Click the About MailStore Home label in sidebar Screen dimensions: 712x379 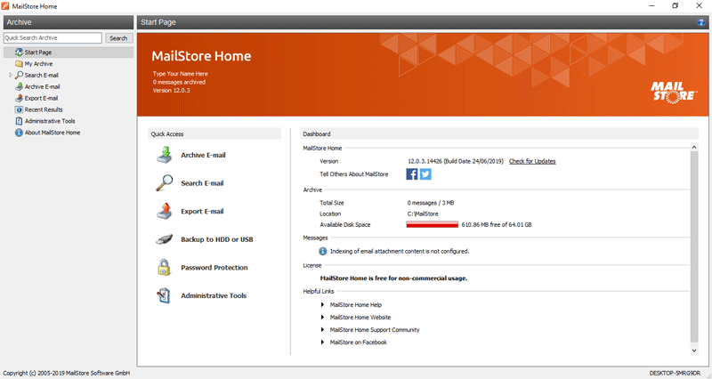coord(53,133)
